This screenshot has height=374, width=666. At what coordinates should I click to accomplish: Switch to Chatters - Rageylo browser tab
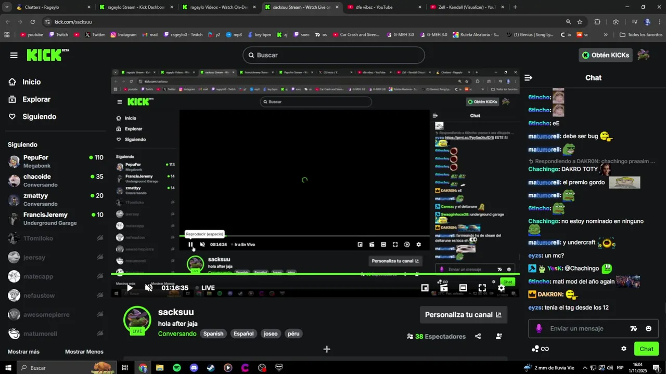[x=52, y=7]
